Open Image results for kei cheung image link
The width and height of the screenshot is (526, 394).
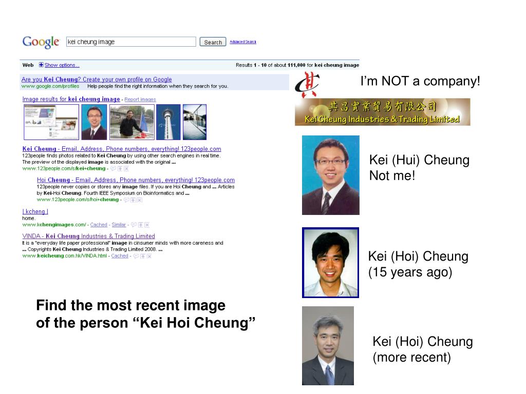click(71, 99)
